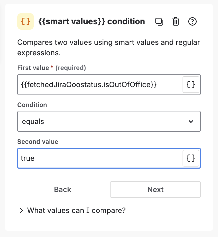Click the 'What values can I compare?' text
The image size is (218, 237).
tap(76, 210)
